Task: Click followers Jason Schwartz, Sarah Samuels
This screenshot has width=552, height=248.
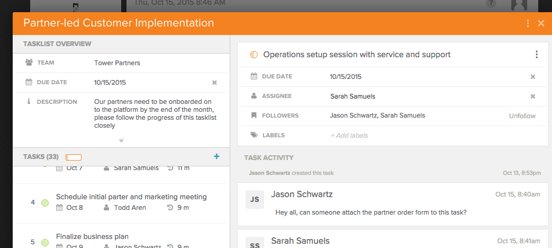Action: coord(377,116)
